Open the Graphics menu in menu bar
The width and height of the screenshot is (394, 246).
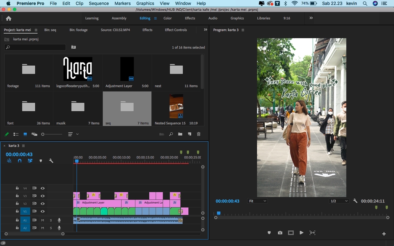coord(145,4)
